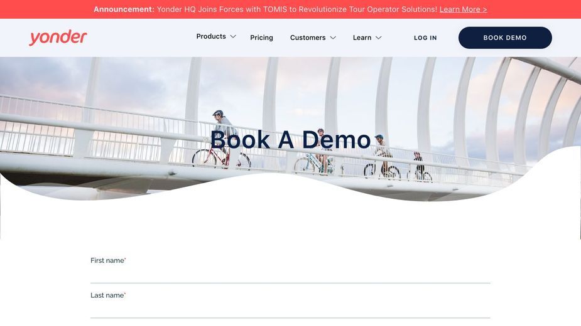The width and height of the screenshot is (581, 326).
Task: Open the Learn menu label
Action: pyautogui.click(x=362, y=38)
